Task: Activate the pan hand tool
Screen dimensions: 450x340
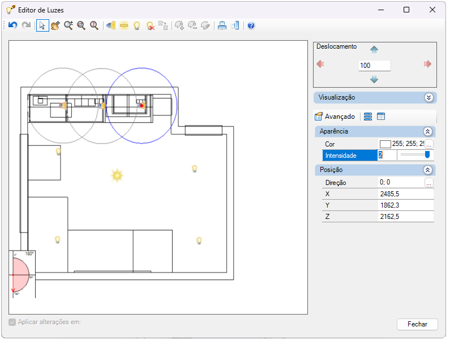Action: [x=55, y=25]
